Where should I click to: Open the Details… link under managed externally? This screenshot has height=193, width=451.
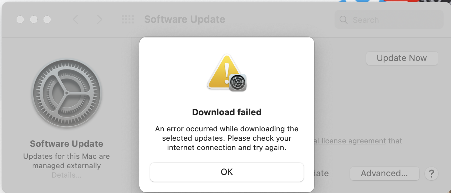(67, 175)
